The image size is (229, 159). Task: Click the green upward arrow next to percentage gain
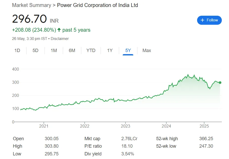(59, 30)
